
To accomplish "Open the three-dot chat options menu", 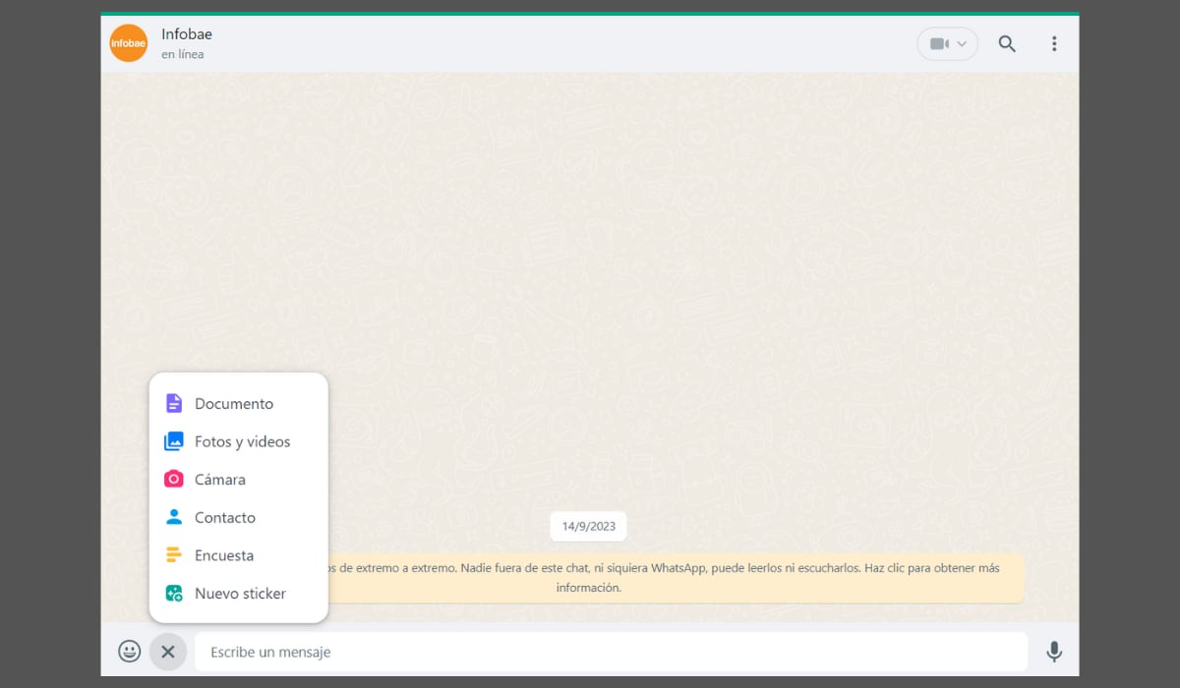I will 1054,44.
